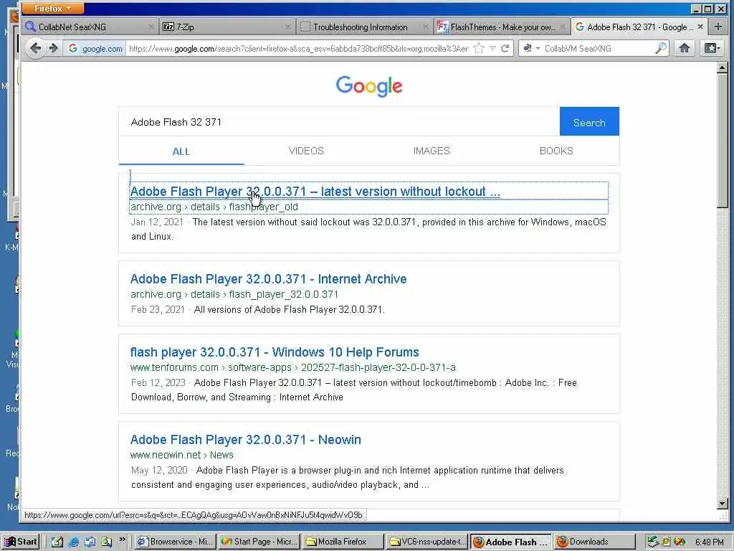
Task: Bookmark this page with the star icon
Action: click(479, 48)
